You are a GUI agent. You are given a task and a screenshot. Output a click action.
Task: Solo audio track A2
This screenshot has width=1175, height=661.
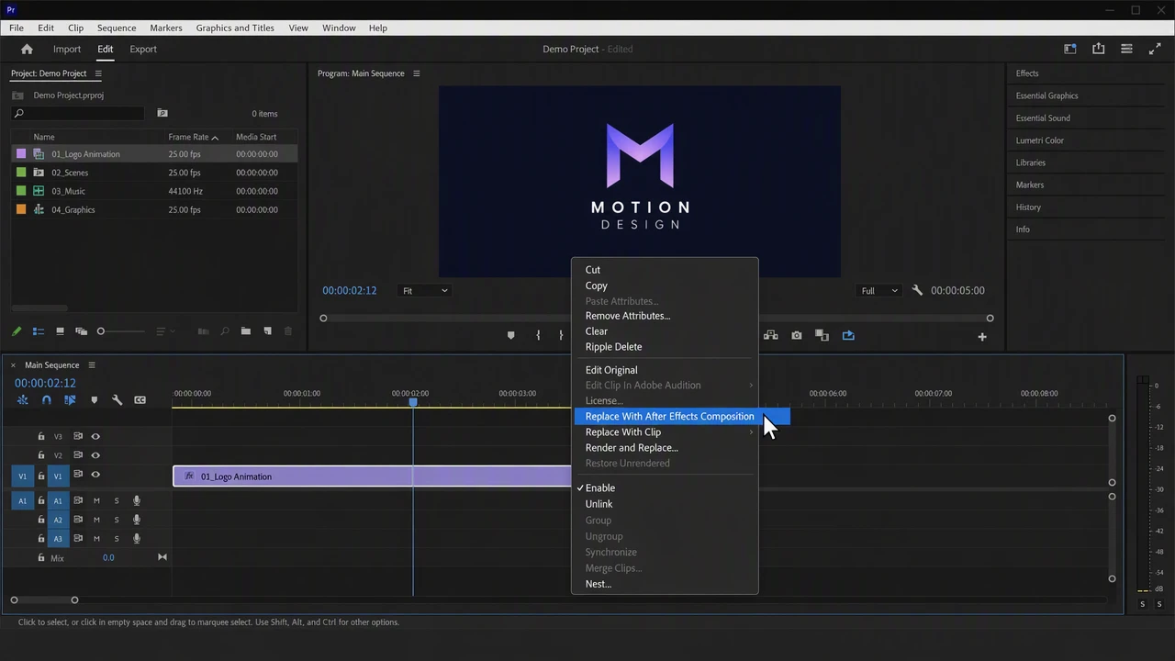[x=117, y=520]
